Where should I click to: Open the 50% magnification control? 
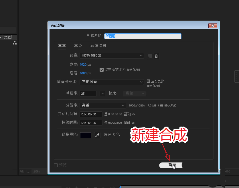point(37,171)
